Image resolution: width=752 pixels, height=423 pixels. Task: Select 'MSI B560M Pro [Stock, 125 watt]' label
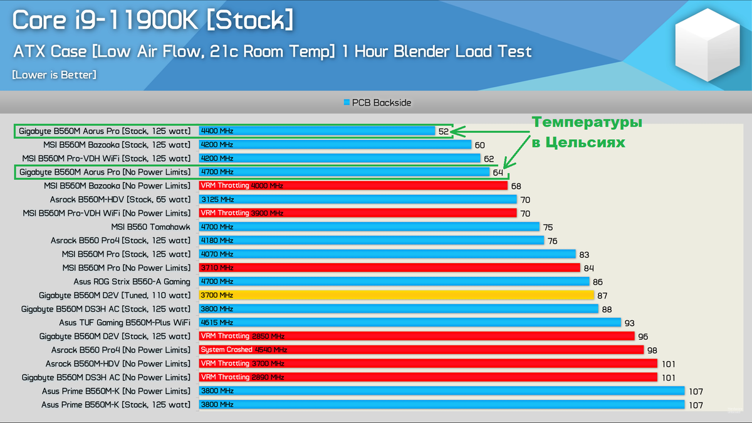tap(126, 254)
